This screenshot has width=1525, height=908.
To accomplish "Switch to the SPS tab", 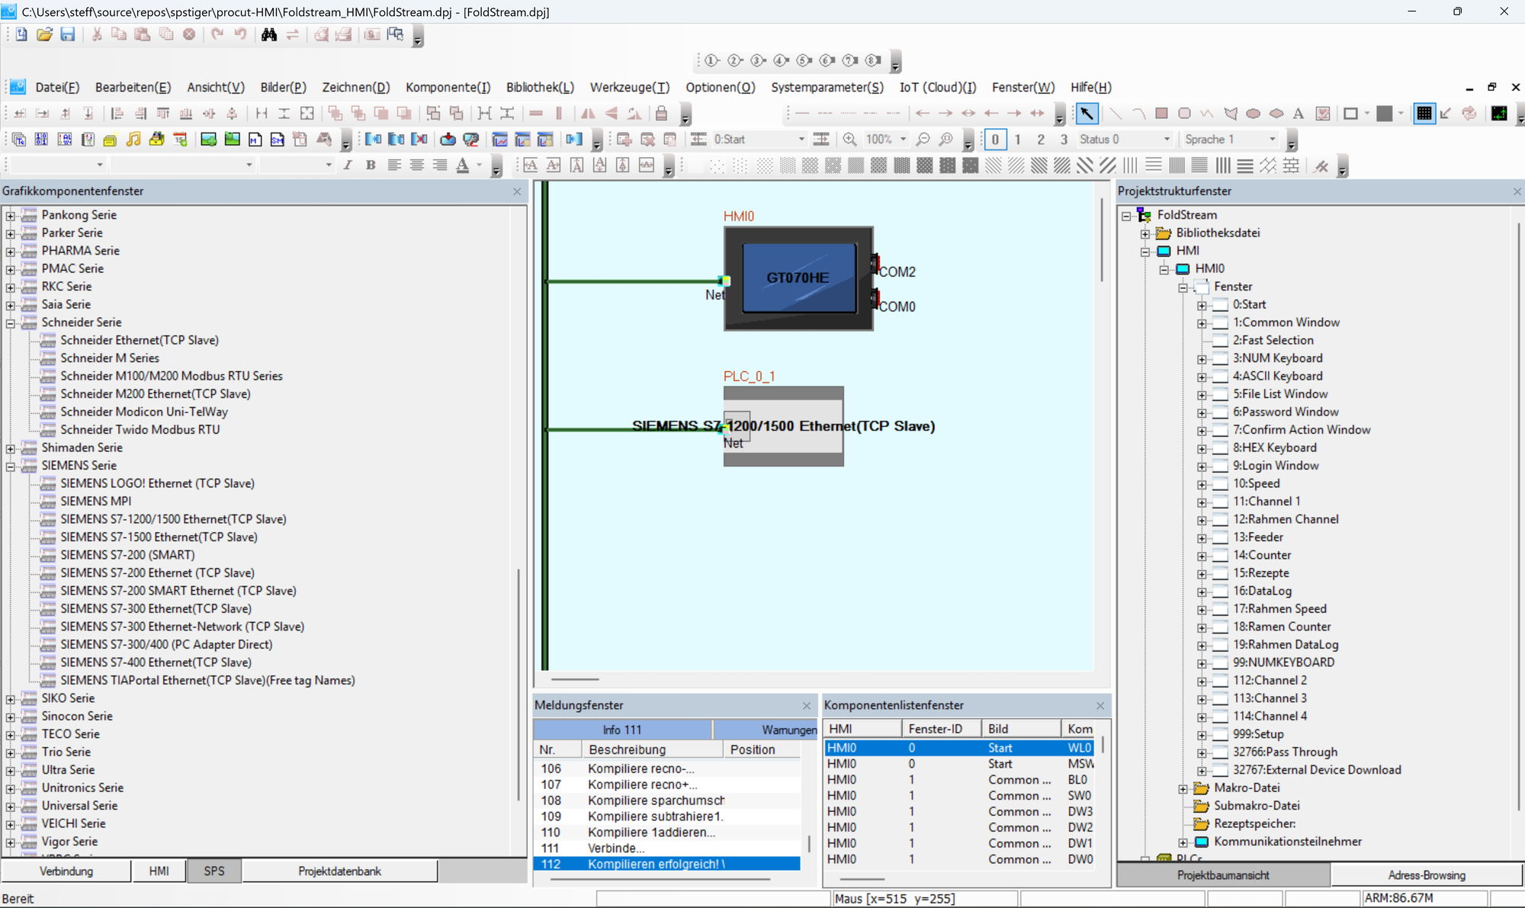I will (213, 871).
